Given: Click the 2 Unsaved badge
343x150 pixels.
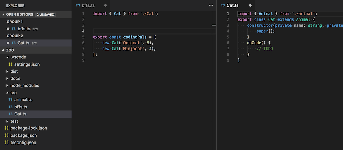Looking at the screenshot, I should (x=45, y=15).
